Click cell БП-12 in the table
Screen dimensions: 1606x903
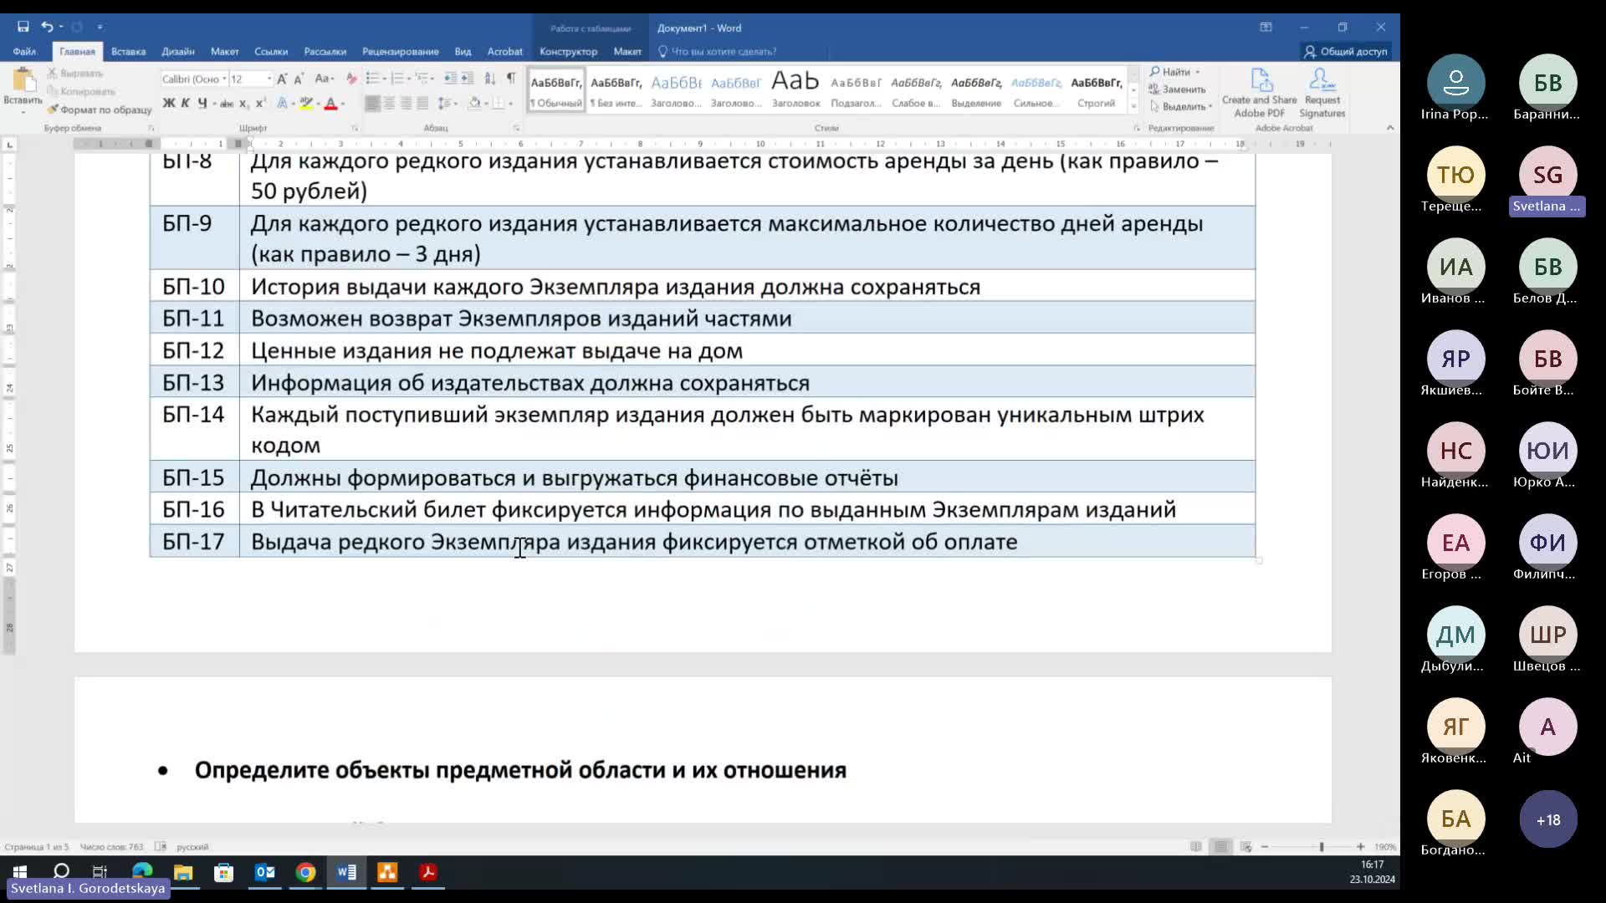[193, 350]
